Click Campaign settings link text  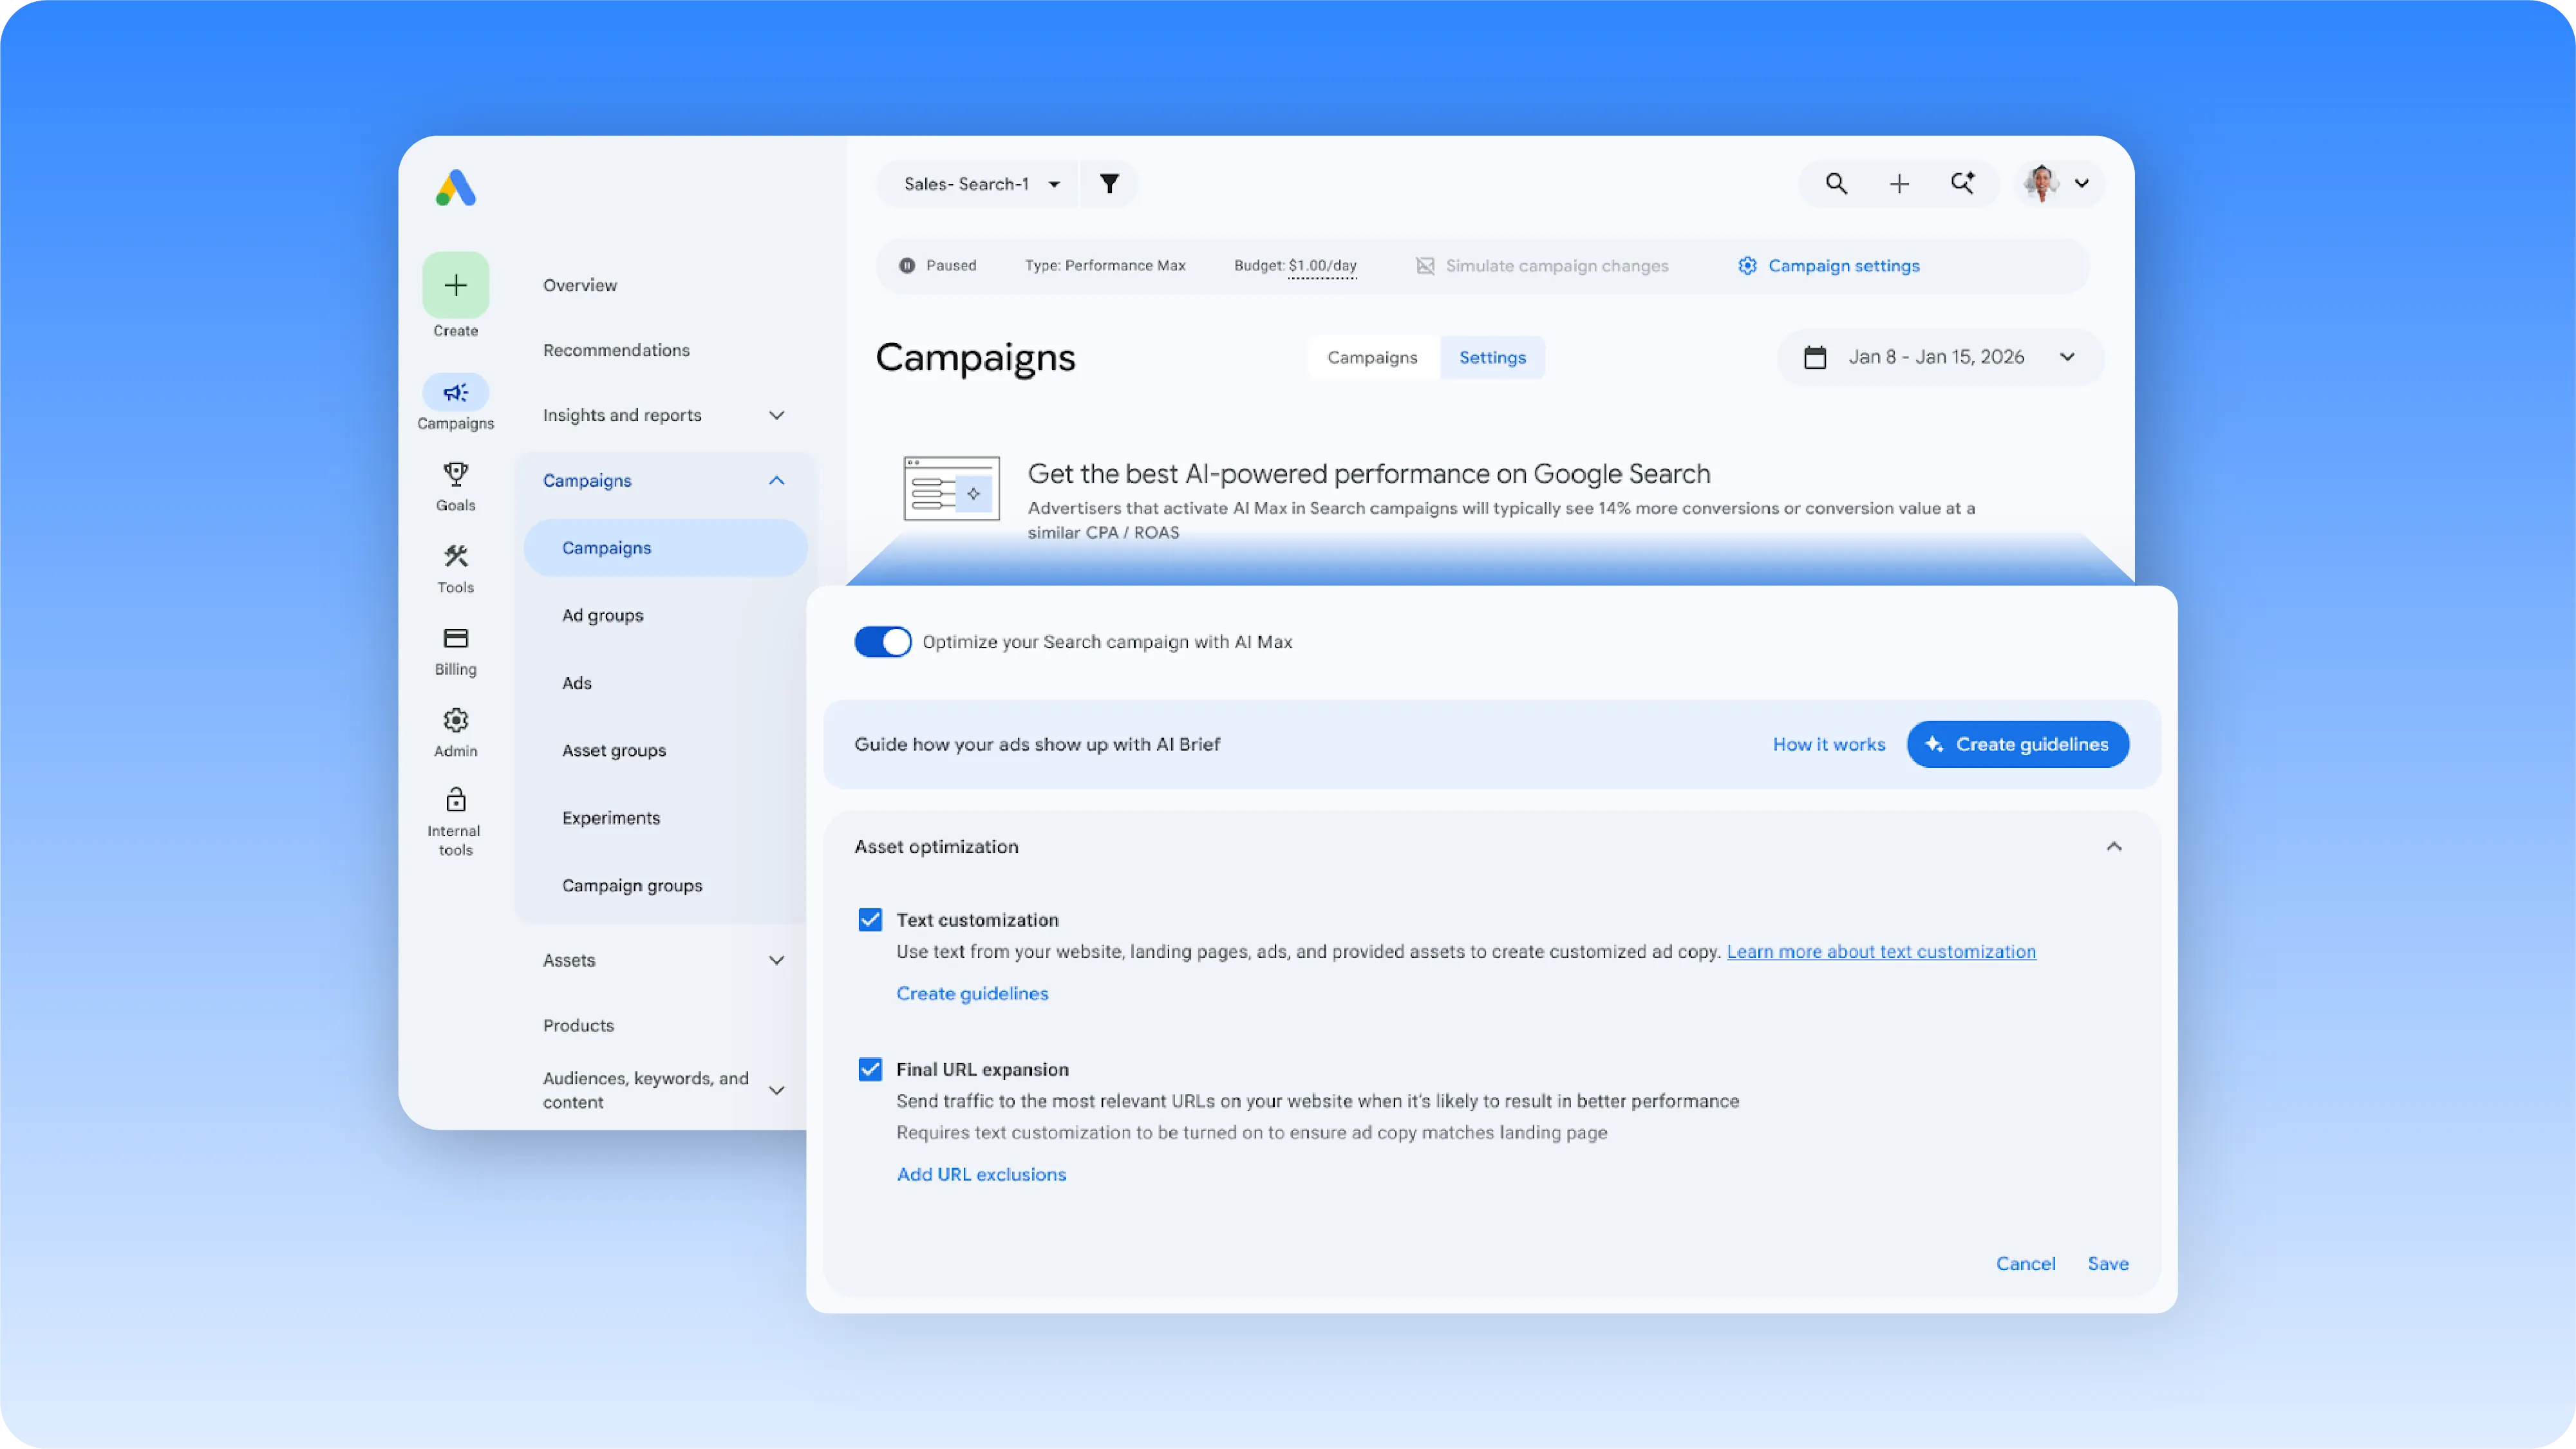(1844, 266)
